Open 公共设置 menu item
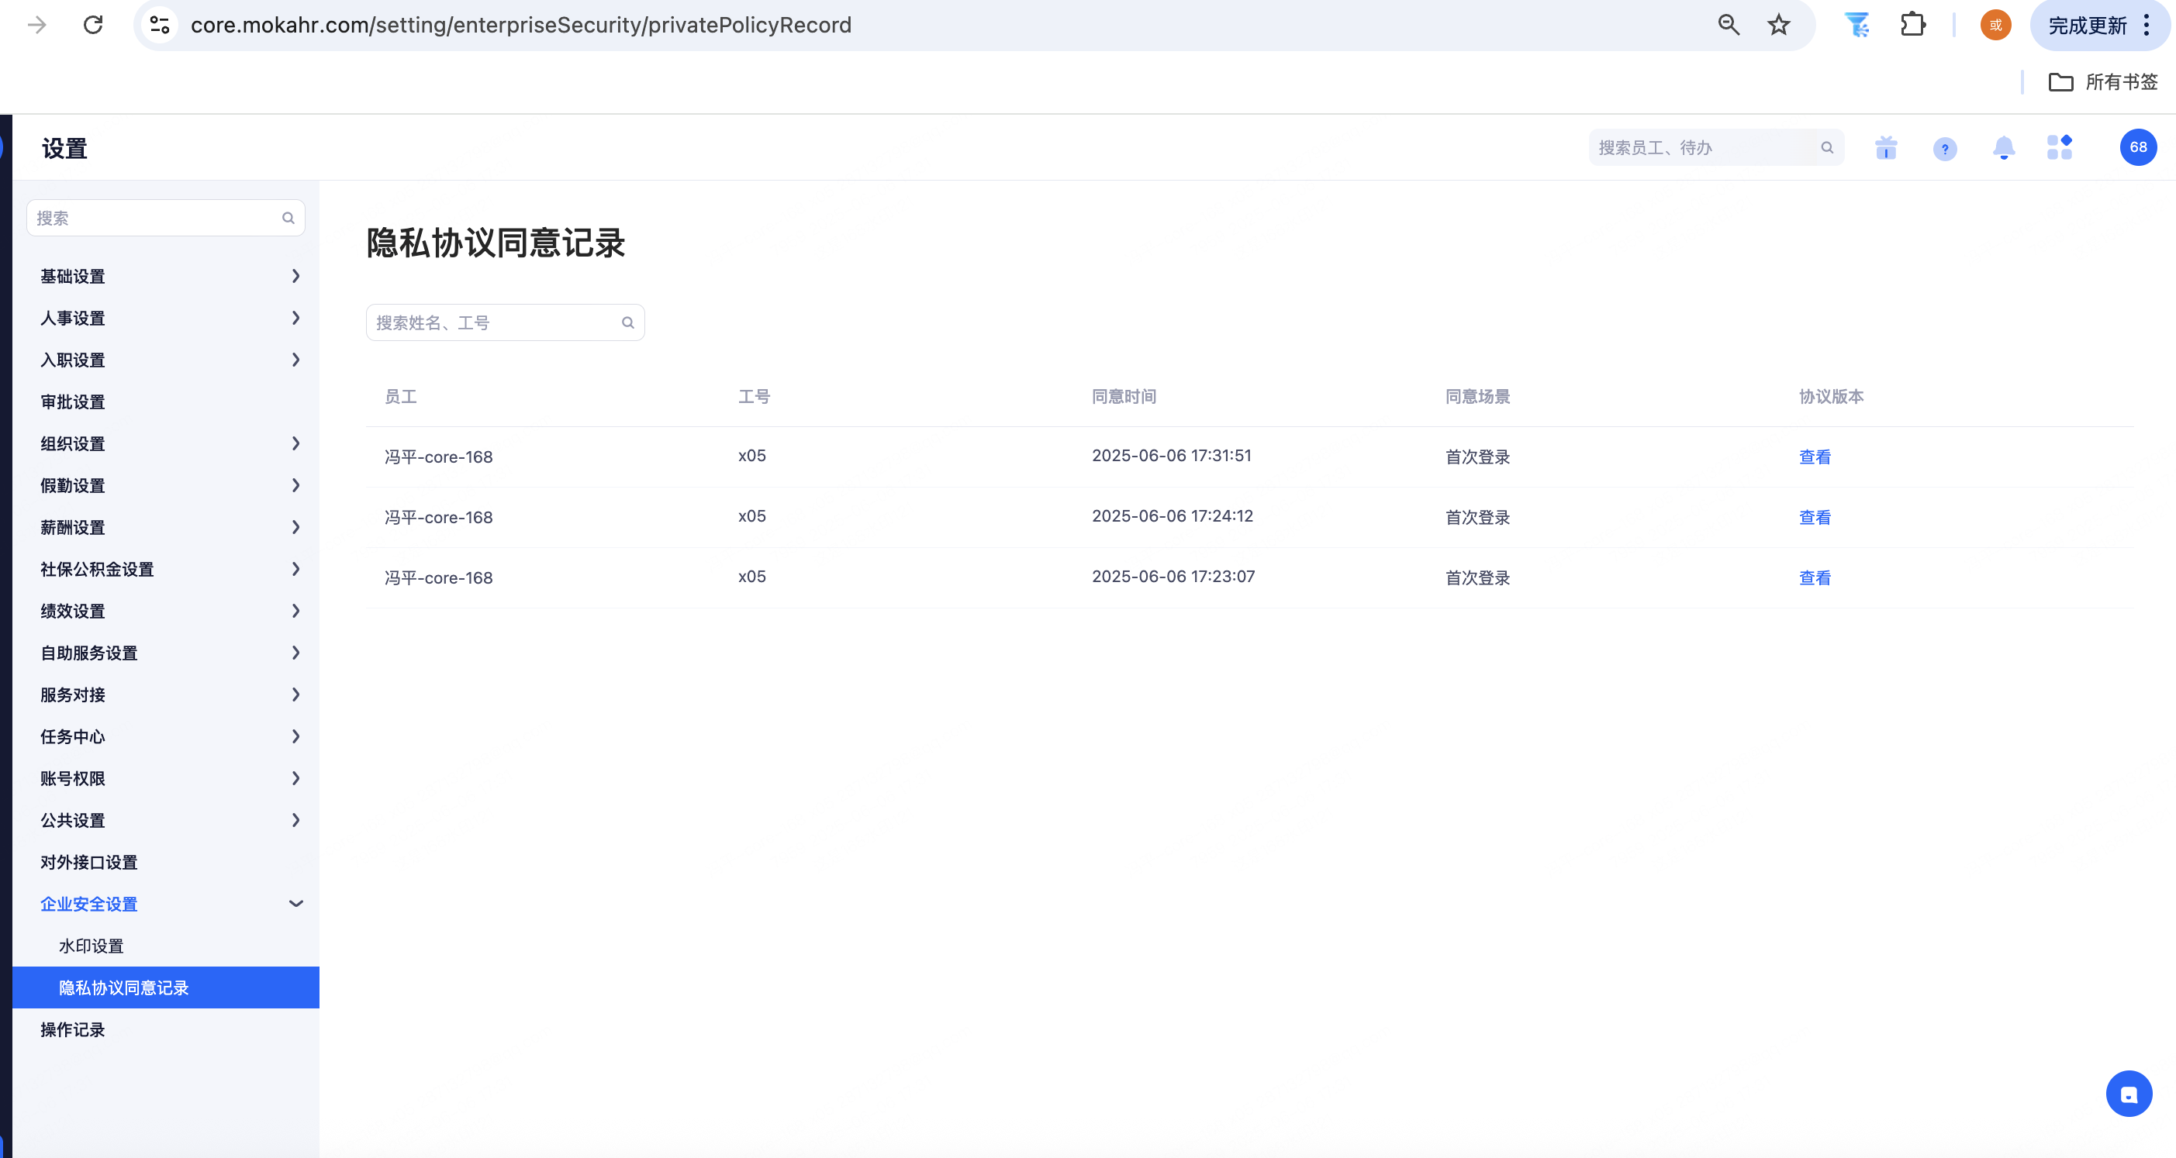This screenshot has height=1158, width=2176. coord(166,819)
